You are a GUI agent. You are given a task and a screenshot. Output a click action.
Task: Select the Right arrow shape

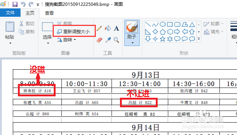[177, 32]
